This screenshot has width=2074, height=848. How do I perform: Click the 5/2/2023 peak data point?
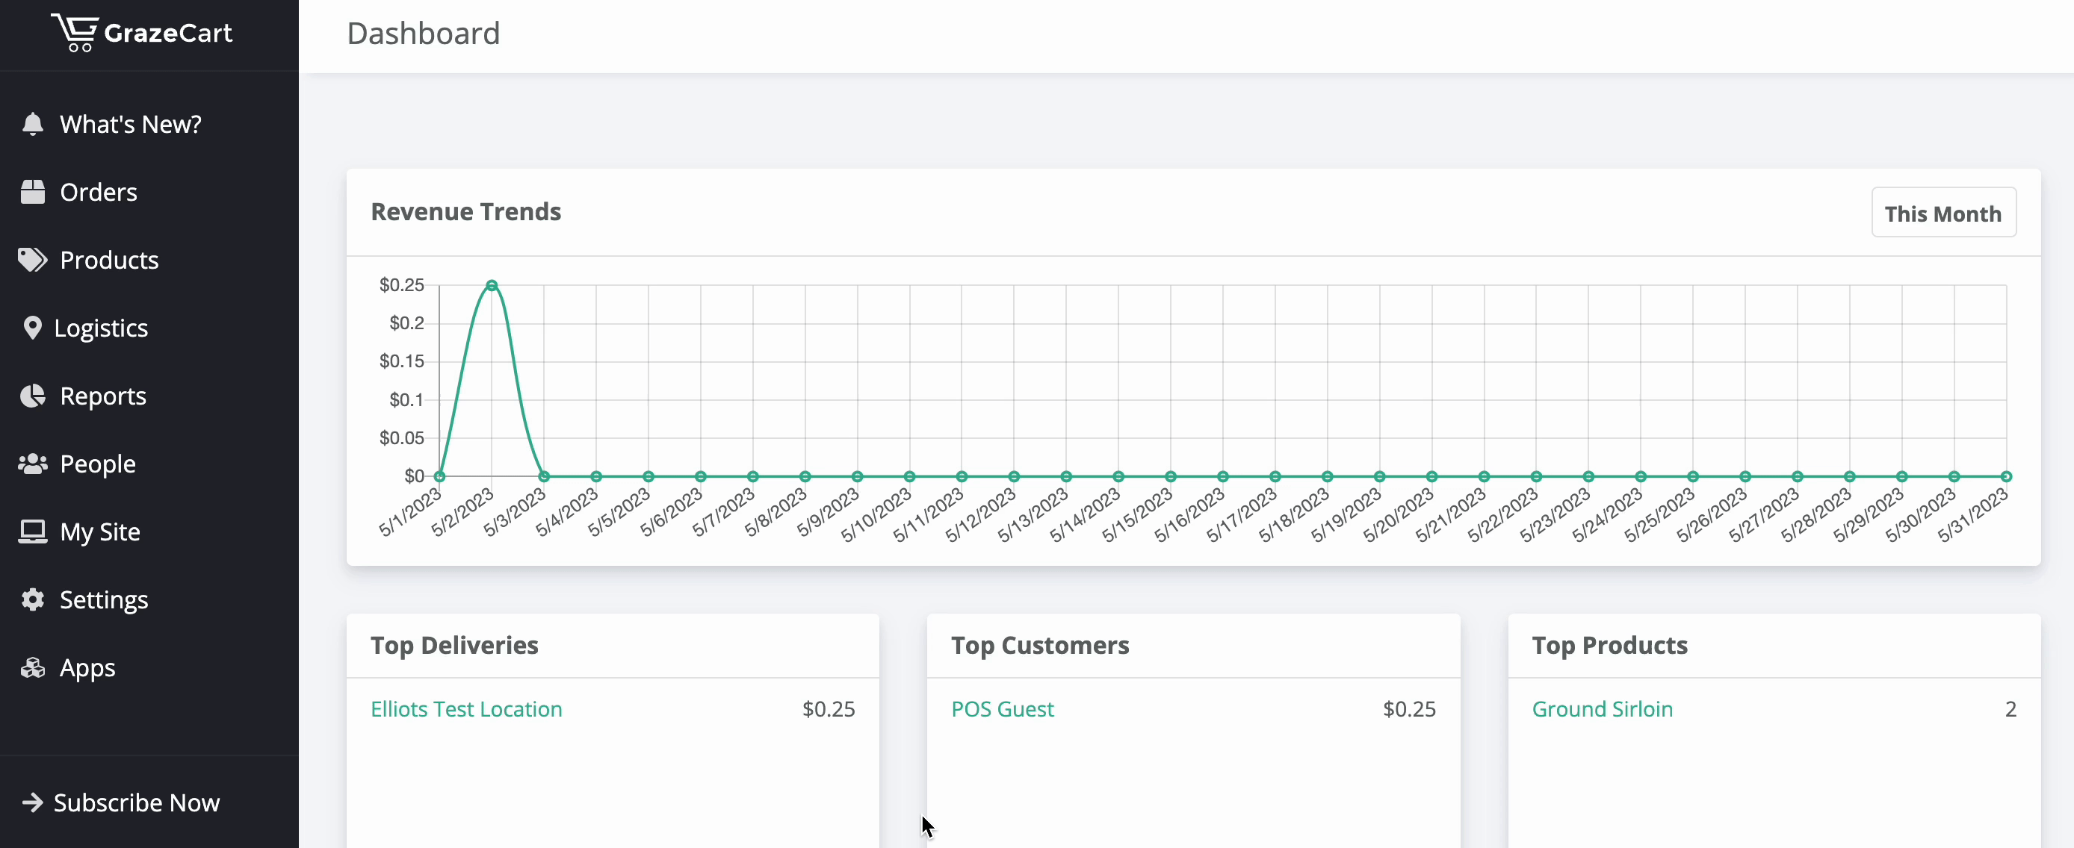click(x=492, y=285)
